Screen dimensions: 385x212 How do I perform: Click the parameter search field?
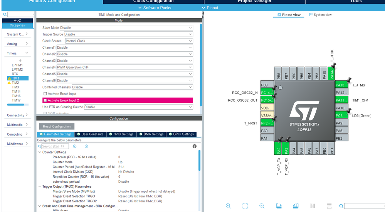(55, 146)
